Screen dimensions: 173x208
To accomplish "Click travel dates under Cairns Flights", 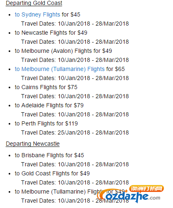I will tap(75, 96).
